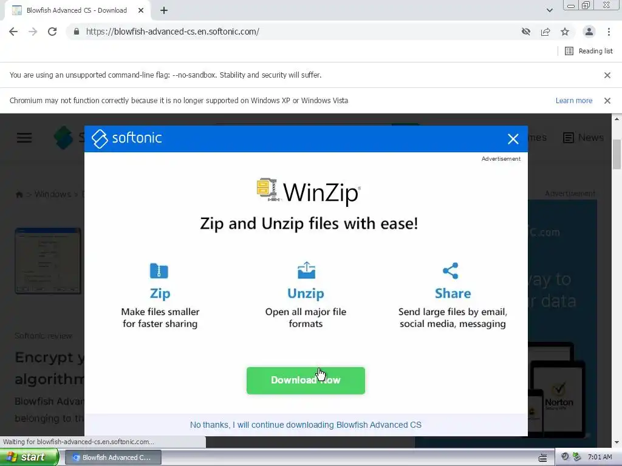Image resolution: width=622 pixels, height=466 pixels.
Task: Click the scrollbar up arrow
Action: [x=617, y=118]
